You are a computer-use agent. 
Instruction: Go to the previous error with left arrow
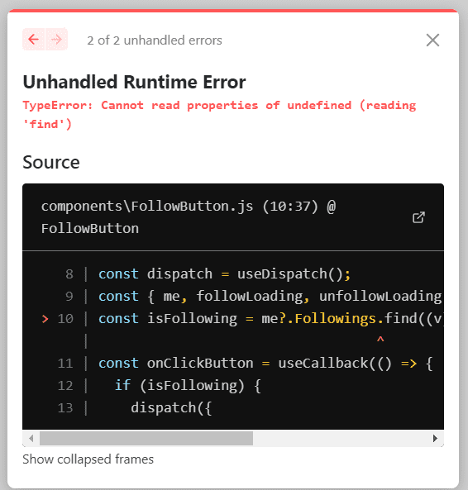(33, 40)
